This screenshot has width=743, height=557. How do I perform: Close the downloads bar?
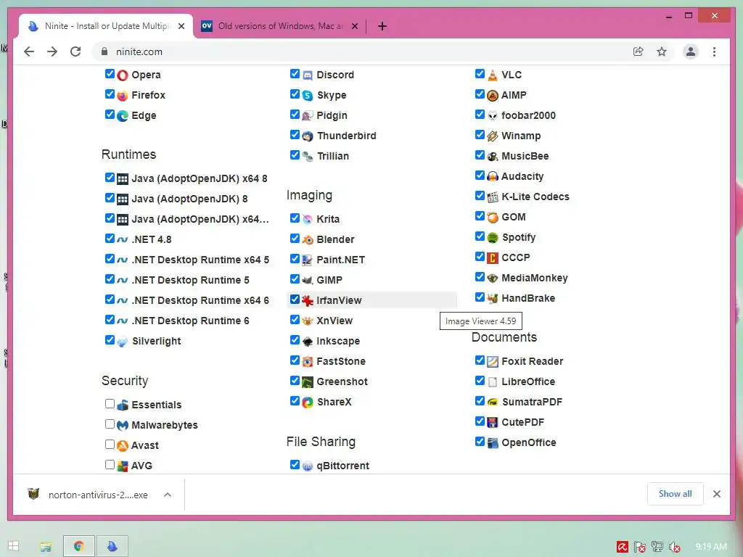(x=717, y=494)
